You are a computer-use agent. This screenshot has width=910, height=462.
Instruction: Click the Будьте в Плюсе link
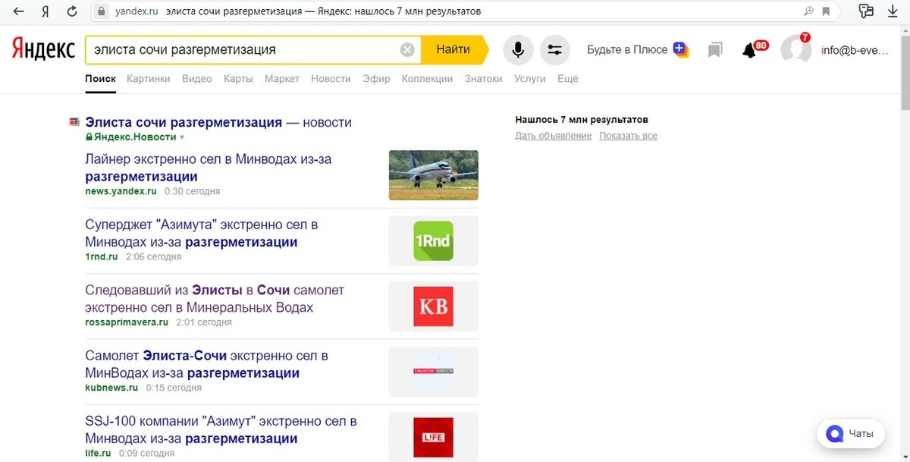click(x=627, y=49)
